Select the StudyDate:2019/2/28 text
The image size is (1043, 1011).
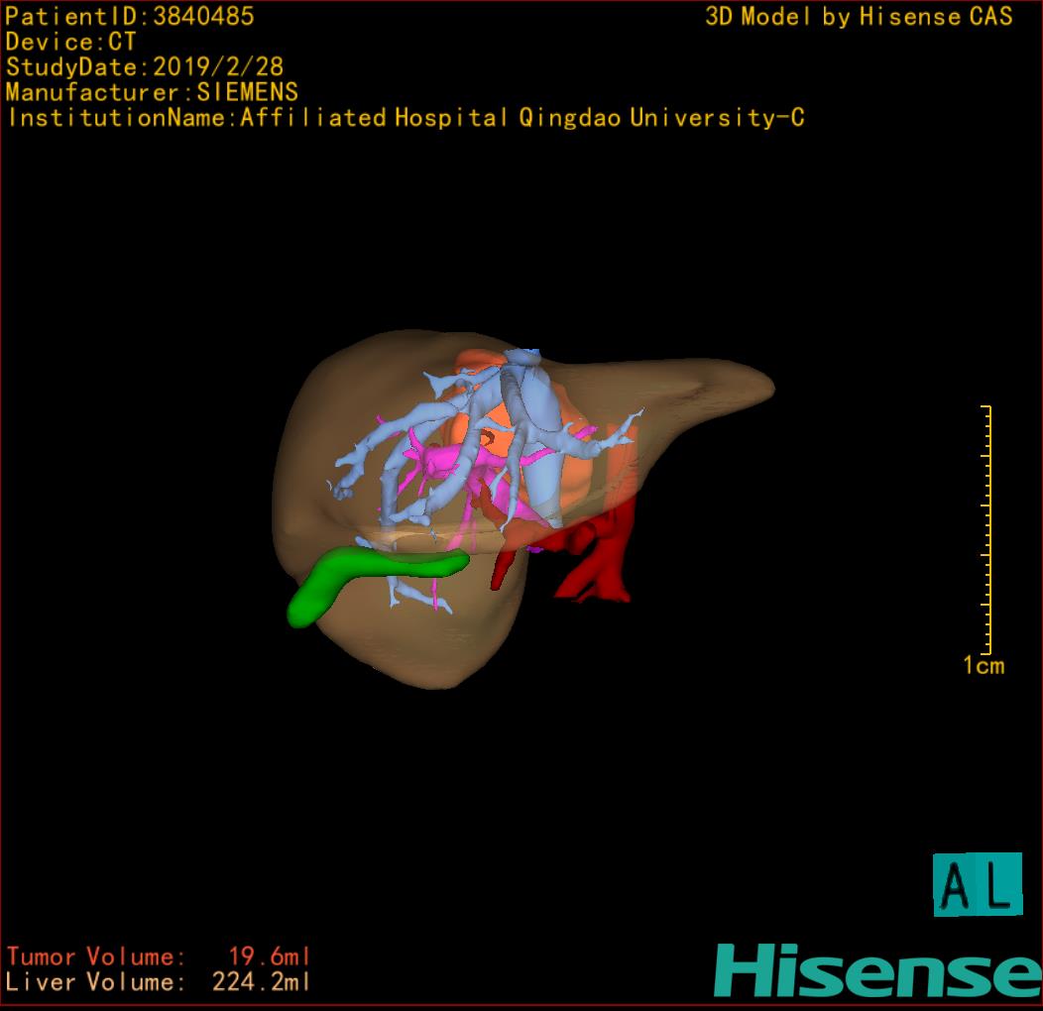coord(145,66)
